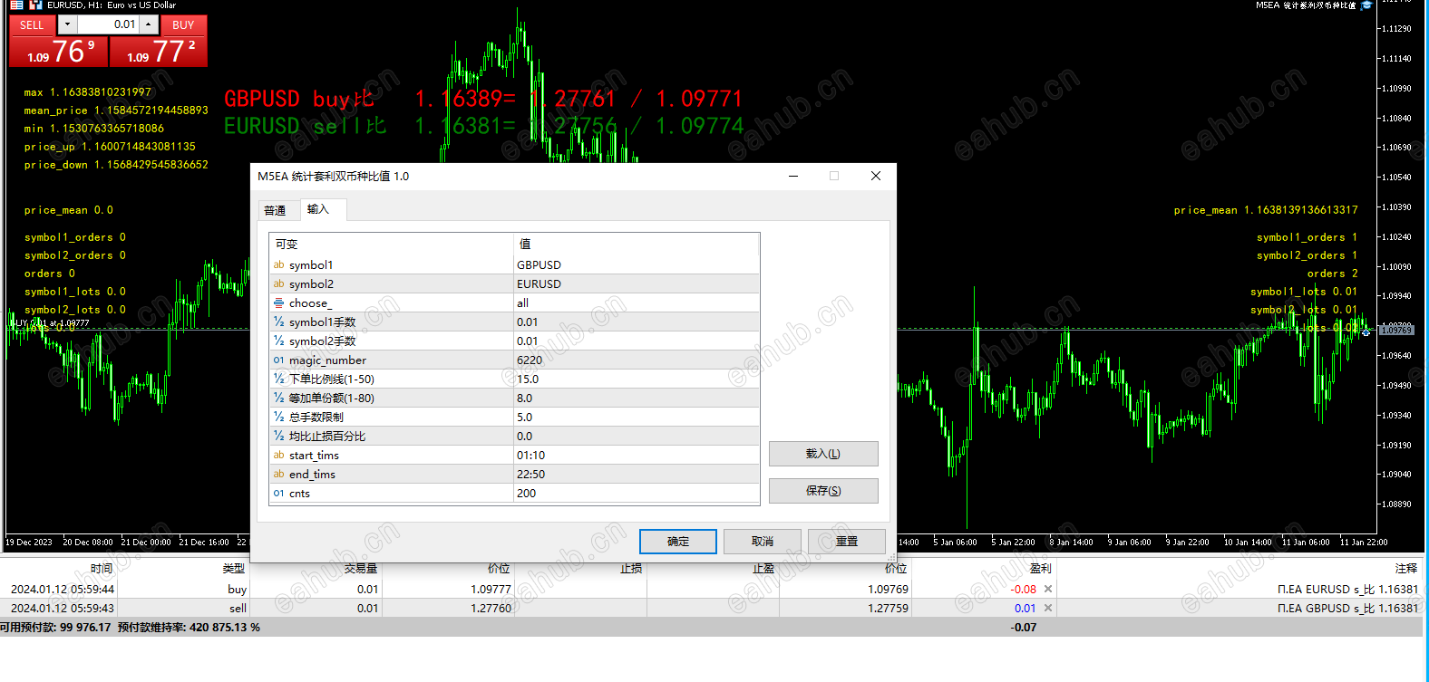Select the 下单比例线(1-50) row name
This screenshot has height=682, width=1429.
point(332,379)
